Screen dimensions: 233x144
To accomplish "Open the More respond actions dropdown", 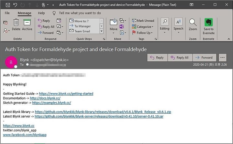I will 60,33.
